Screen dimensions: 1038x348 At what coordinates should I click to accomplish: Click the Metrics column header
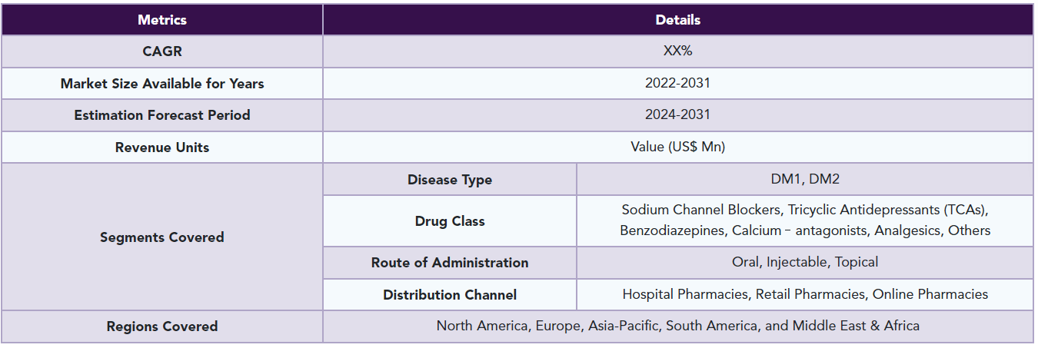tap(162, 20)
